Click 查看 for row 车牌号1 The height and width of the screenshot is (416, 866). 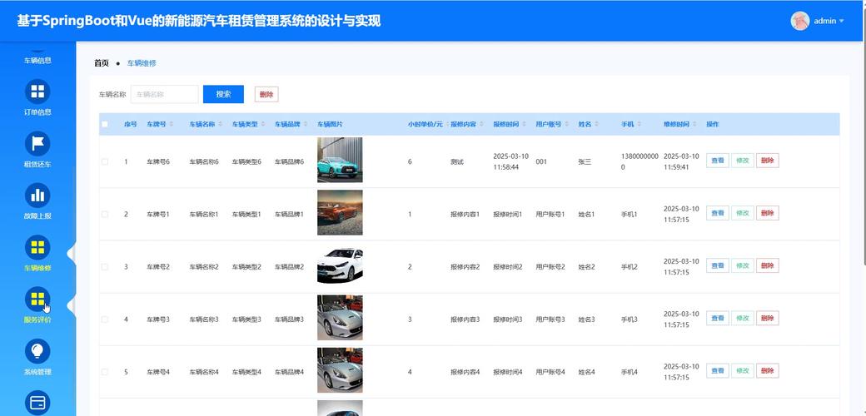point(718,213)
